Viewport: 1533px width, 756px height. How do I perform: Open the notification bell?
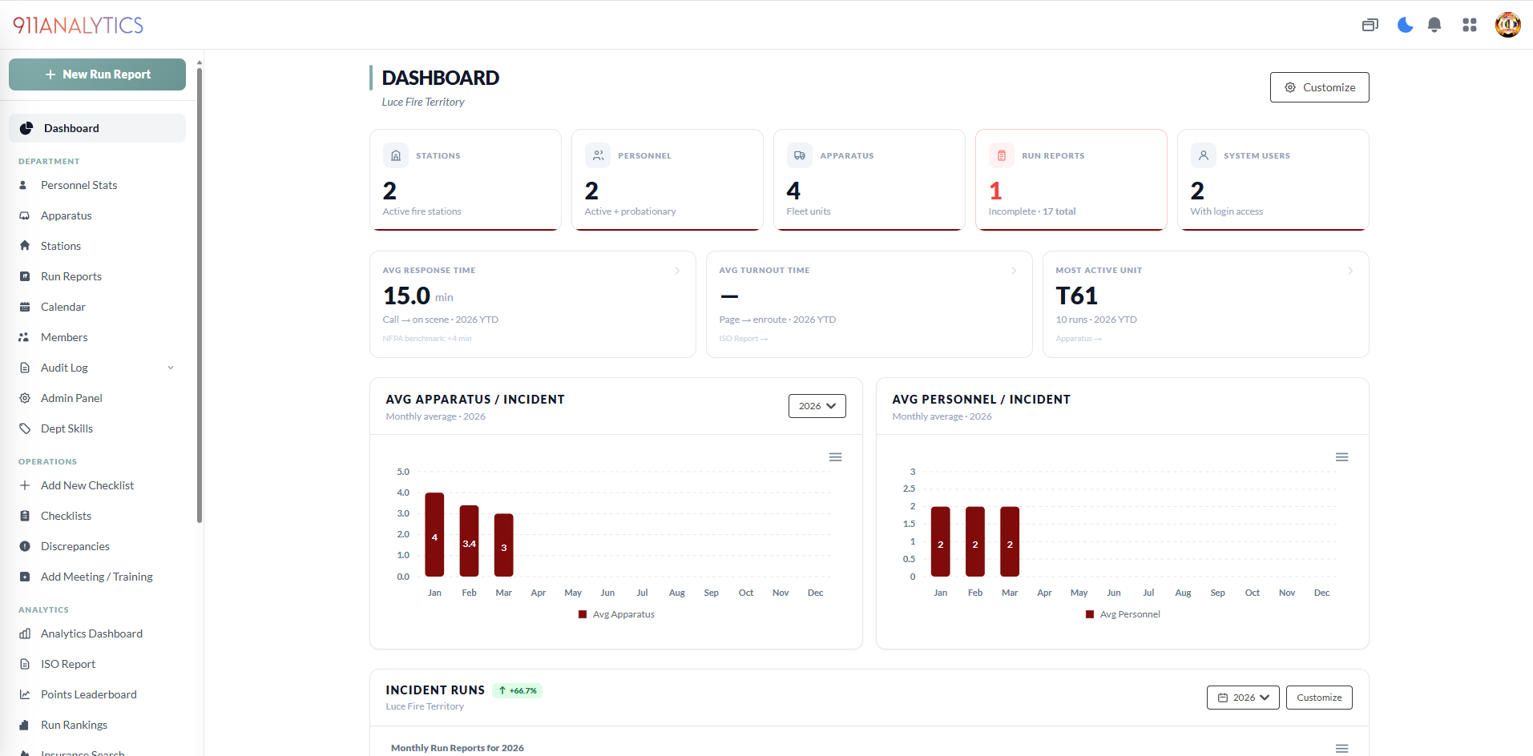click(1434, 25)
